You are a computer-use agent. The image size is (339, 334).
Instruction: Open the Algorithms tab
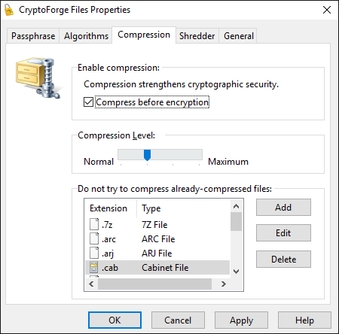point(86,36)
